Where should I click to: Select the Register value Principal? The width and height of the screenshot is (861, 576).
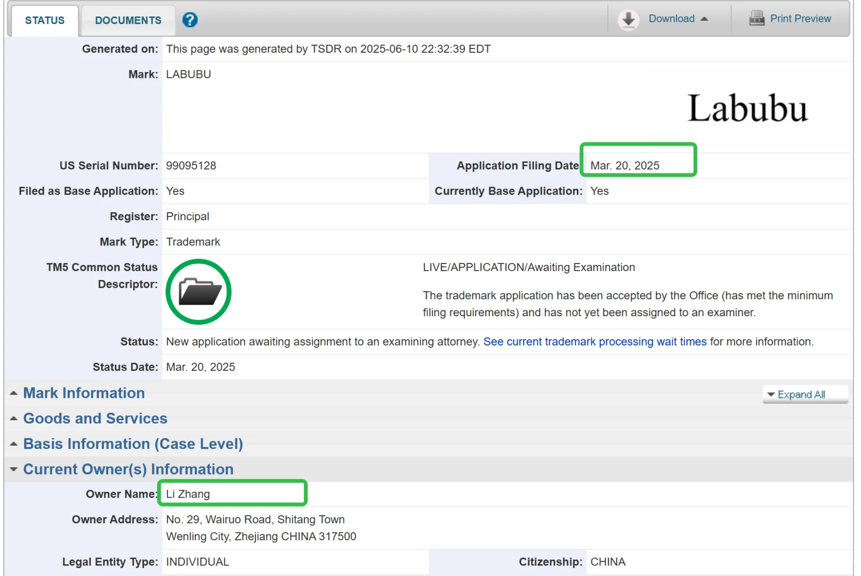coord(188,217)
